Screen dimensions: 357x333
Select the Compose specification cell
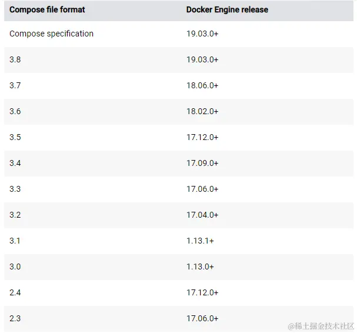click(51, 34)
